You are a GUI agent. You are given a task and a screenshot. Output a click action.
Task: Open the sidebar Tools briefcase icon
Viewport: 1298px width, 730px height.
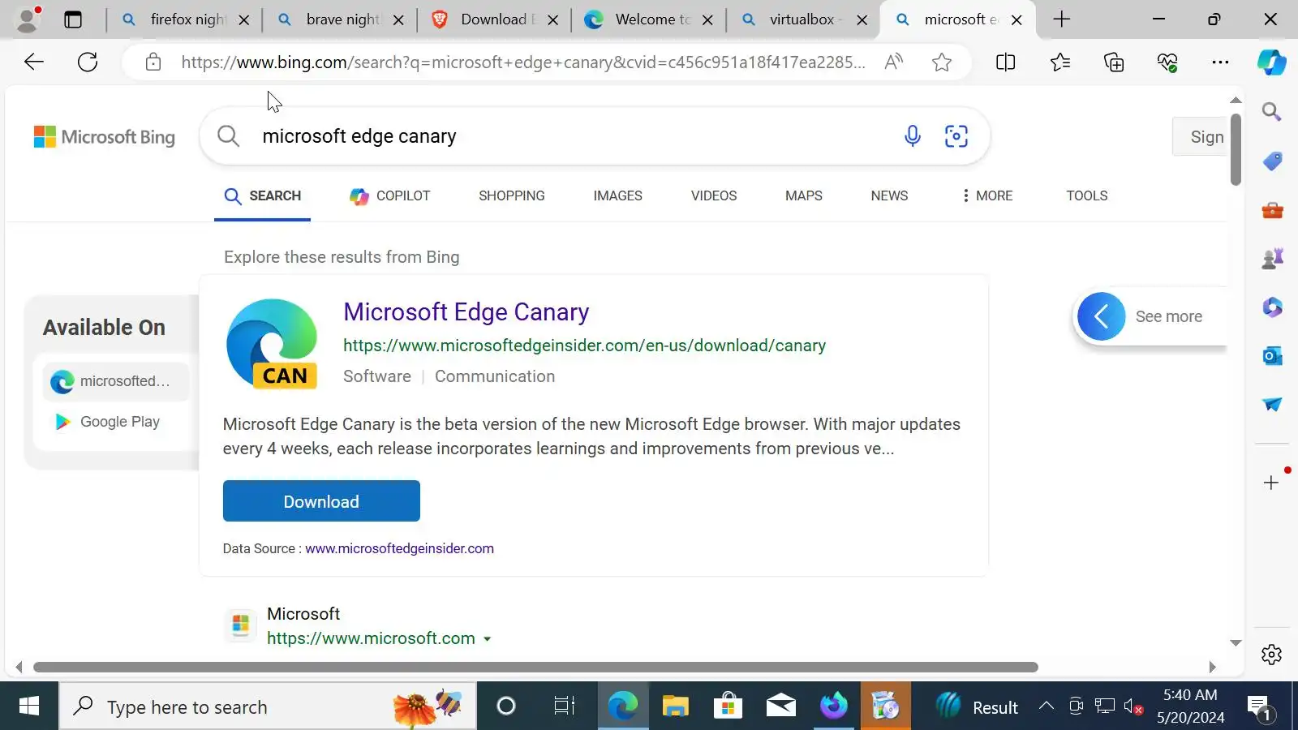[x=1272, y=210]
